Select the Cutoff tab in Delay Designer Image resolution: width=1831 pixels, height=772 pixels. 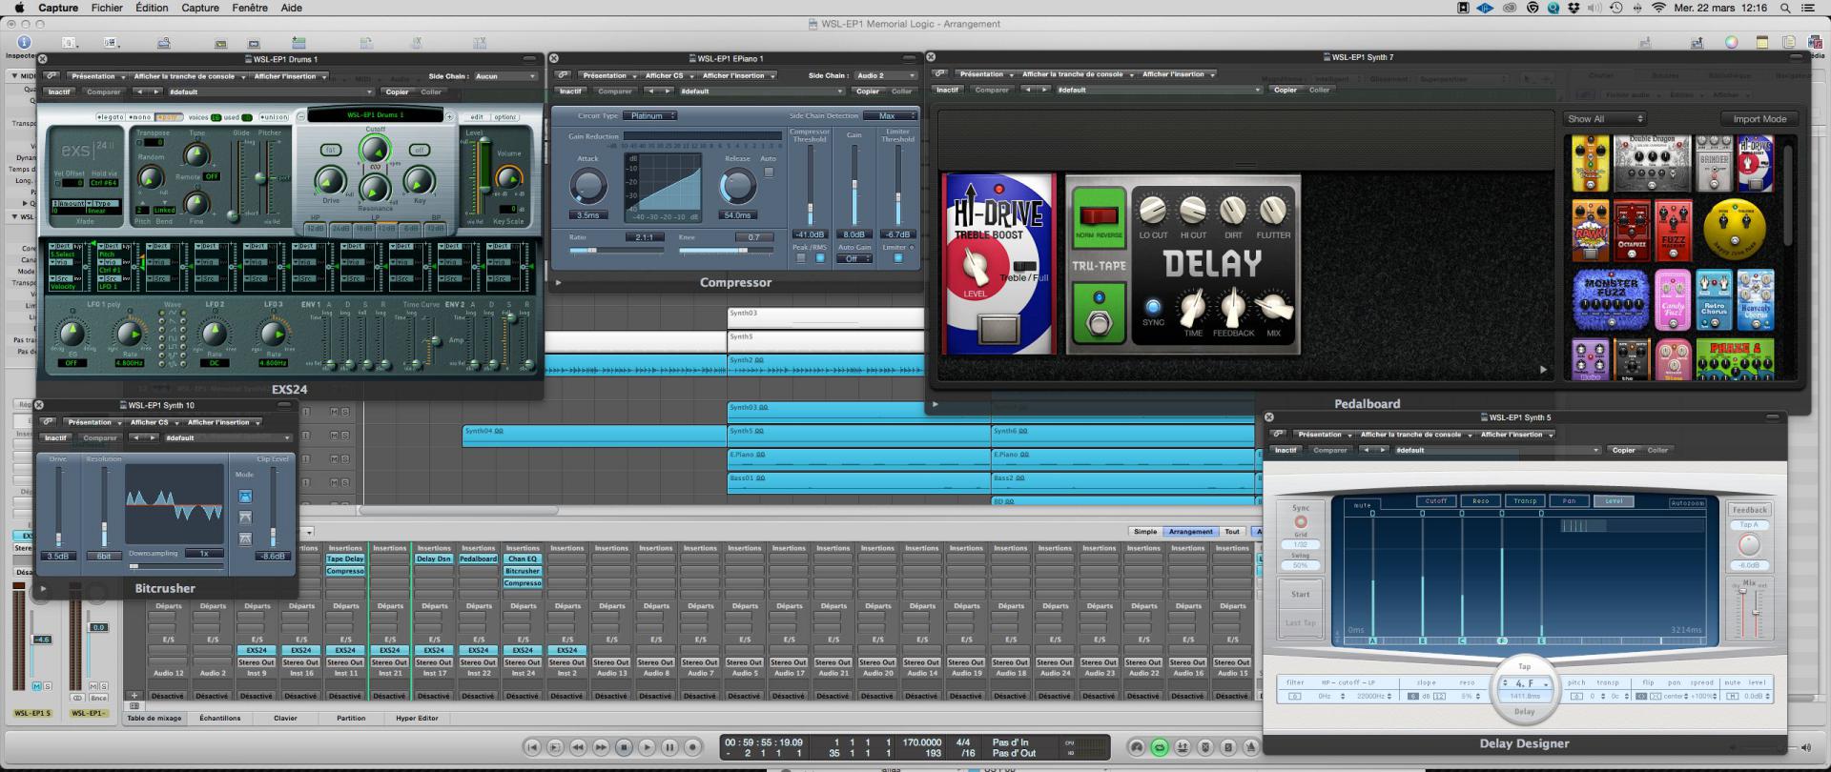1435,500
